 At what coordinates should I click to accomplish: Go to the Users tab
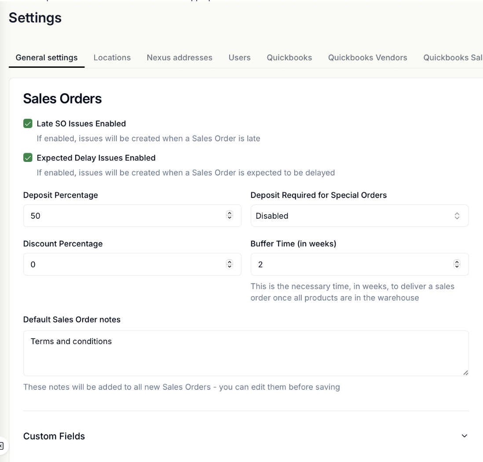point(239,58)
